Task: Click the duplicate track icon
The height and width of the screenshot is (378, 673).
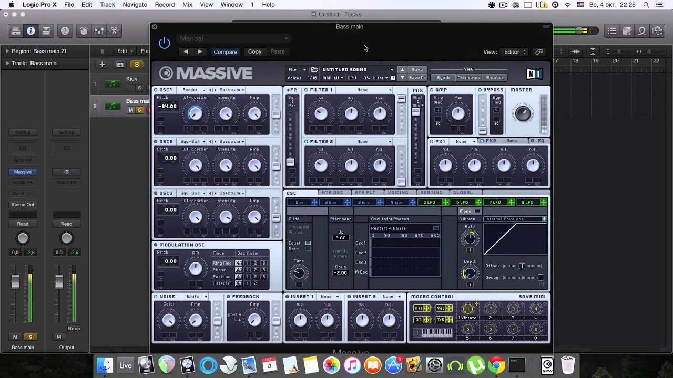Action: (x=120, y=65)
